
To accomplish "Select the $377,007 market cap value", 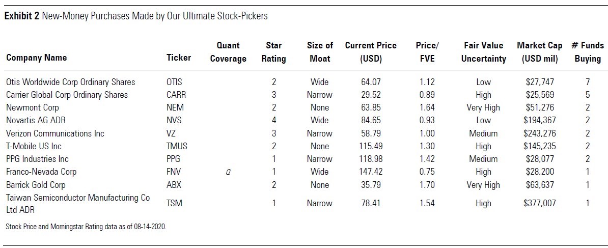I will (540, 203).
